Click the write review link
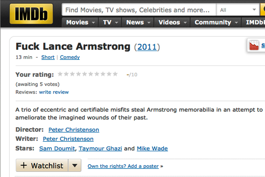 point(54,92)
